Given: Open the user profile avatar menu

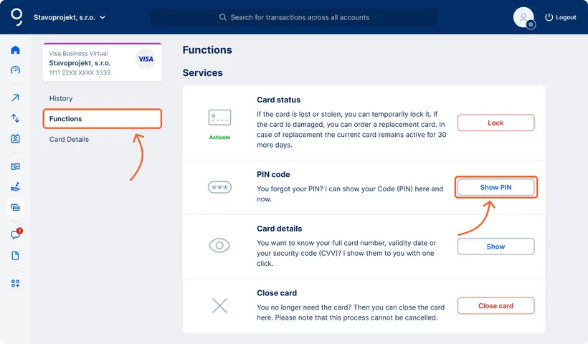Looking at the screenshot, I should [523, 17].
